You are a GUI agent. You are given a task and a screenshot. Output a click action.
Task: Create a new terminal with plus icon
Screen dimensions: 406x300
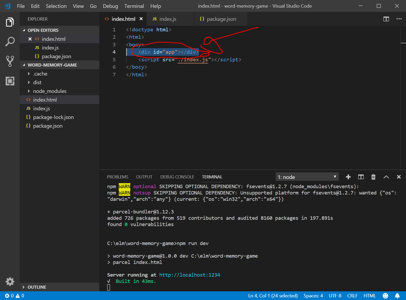point(348,177)
